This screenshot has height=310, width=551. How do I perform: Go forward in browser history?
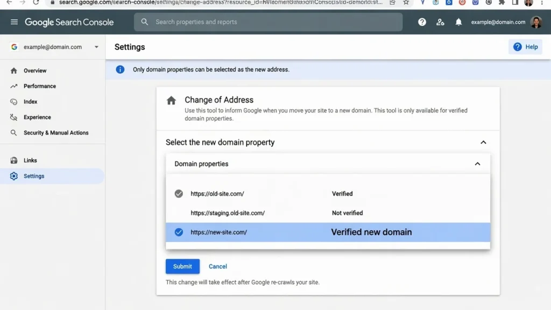(x=23, y=3)
